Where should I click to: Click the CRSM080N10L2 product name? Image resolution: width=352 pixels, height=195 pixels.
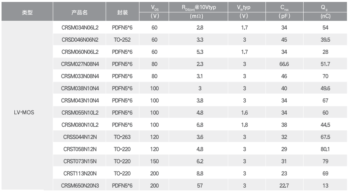point(80,125)
